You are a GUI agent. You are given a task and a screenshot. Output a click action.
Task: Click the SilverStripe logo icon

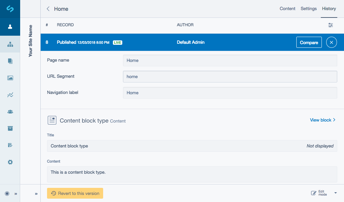pyautogui.click(x=10, y=9)
